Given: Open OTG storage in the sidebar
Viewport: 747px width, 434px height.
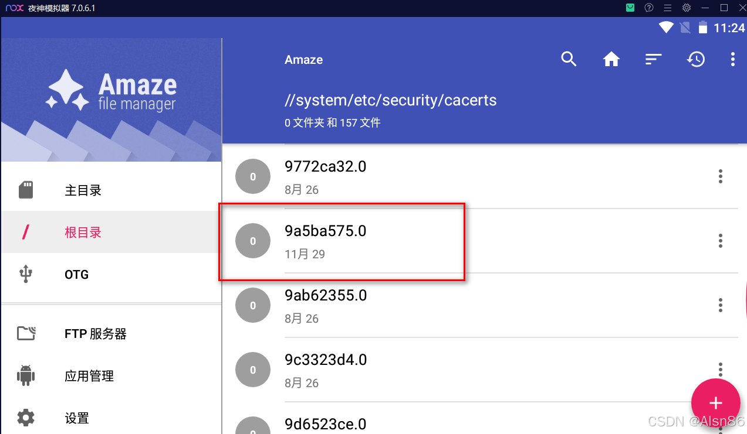Looking at the screenshot, I should click(111, 274).
